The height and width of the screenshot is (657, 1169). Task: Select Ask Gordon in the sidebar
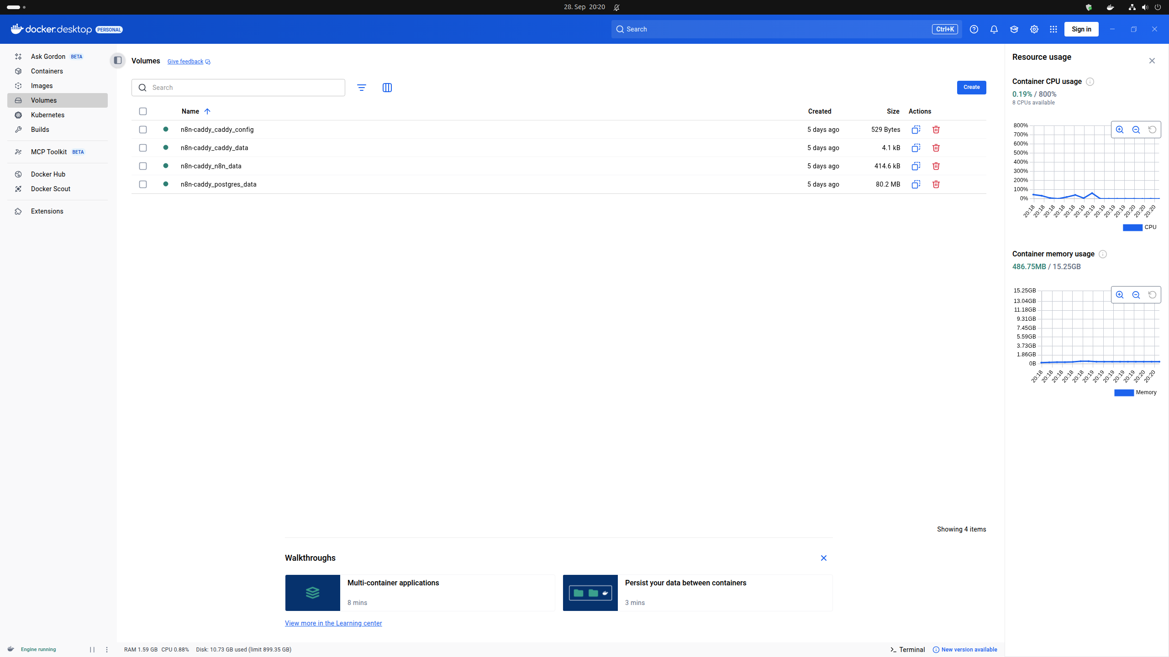(48, 56)
